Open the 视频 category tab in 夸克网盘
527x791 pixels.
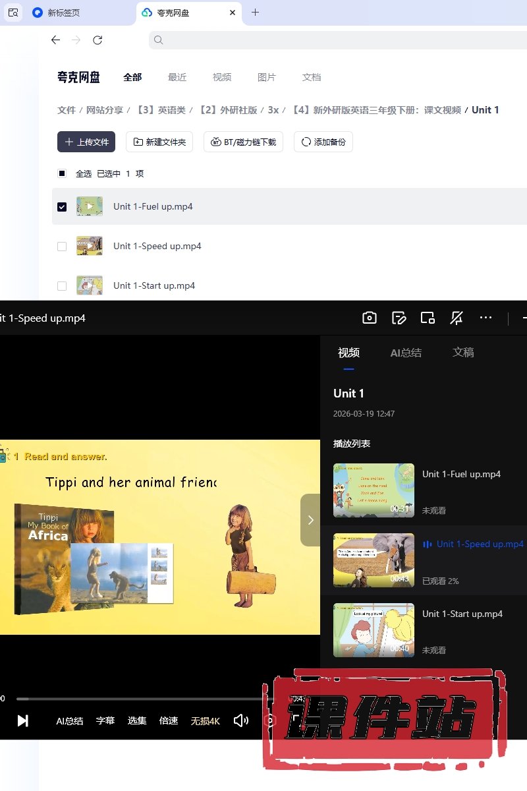click(222, 77)
